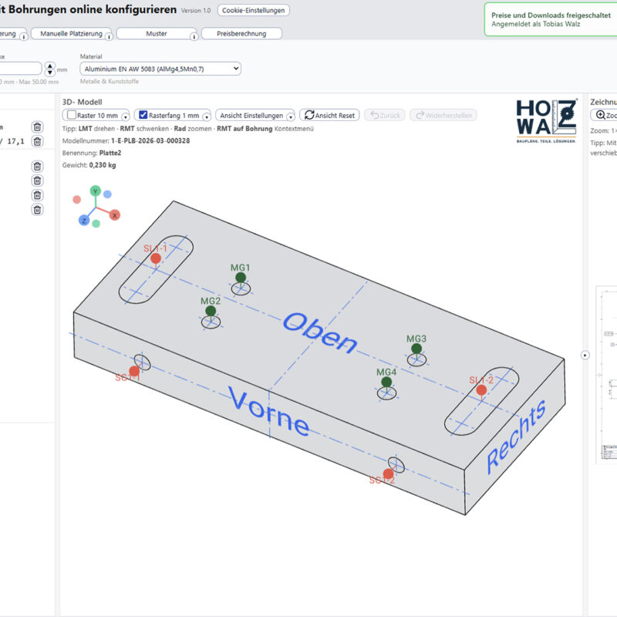This screenshot has width=617, height=617.
Task: Switch to Muster tab
Action: point(157,34)
